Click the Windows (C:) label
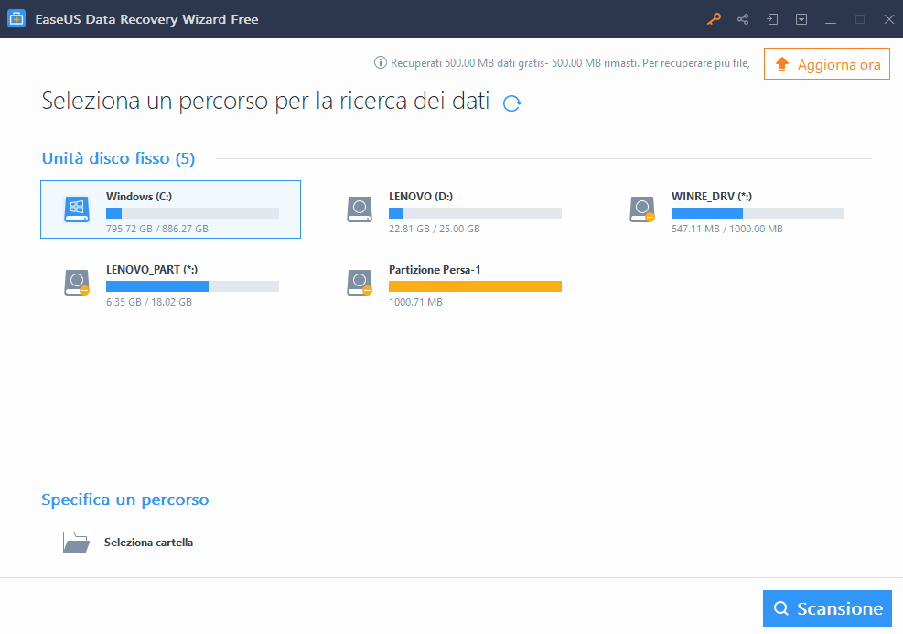The width and height of the screenshot is (903, 634). pyautogui.click(x=139, y=197)
